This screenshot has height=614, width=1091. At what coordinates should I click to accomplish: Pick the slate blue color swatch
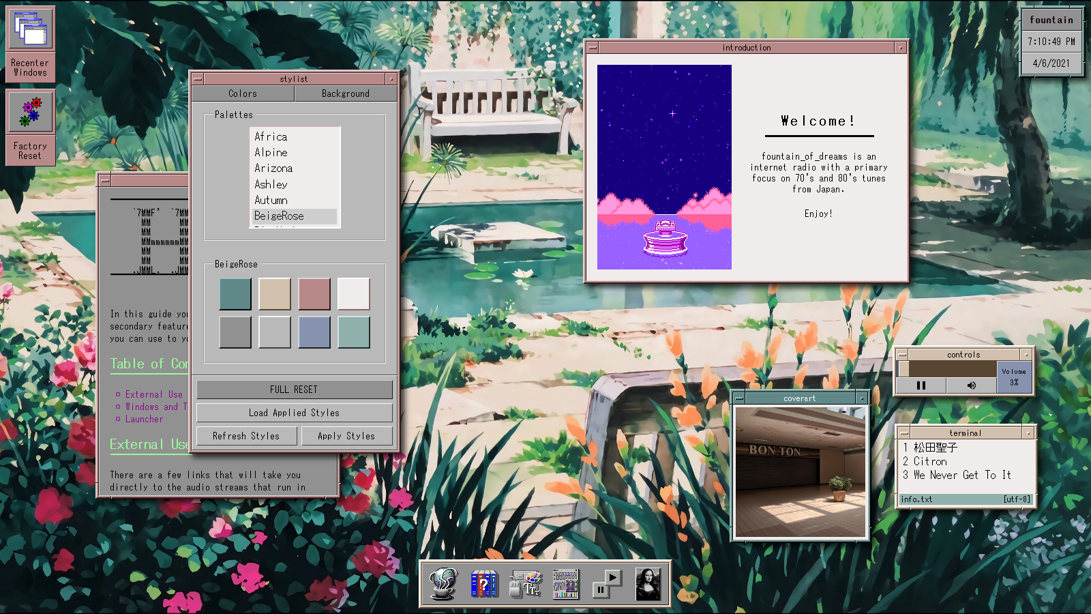pos(314,332)
